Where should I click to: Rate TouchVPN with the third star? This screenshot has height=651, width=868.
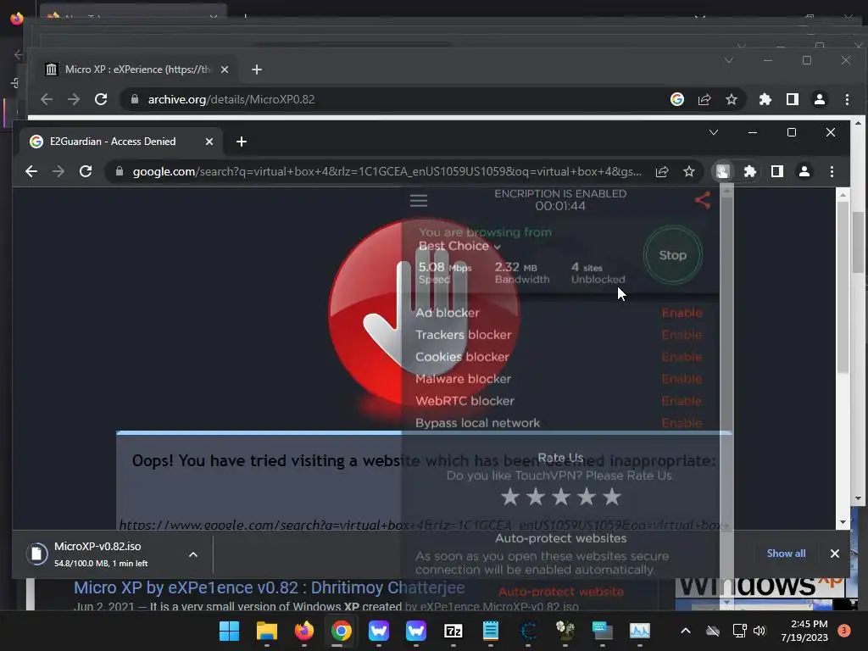pyautogui.click(x=561, y=497)
